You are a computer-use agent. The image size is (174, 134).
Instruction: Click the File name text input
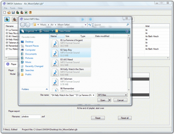71,95
